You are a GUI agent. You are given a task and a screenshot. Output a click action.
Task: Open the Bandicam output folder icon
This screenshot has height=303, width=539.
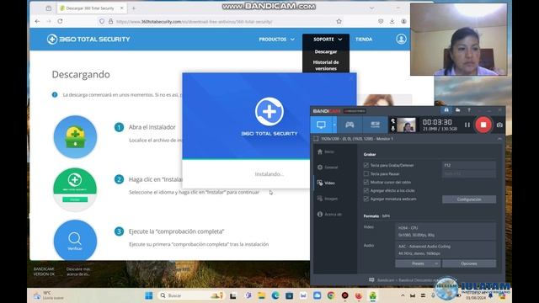tap(457, 110)
